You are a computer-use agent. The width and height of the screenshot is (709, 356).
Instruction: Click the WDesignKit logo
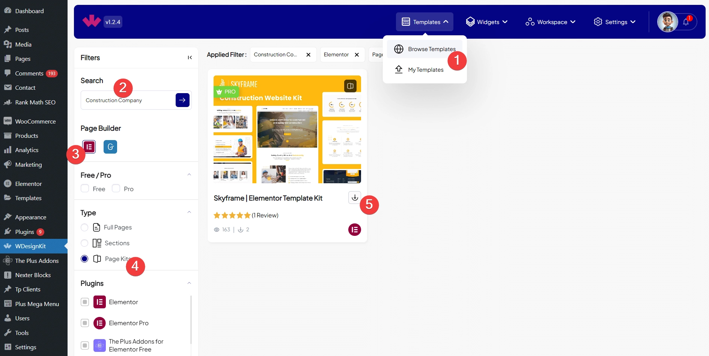coord(92,21)
